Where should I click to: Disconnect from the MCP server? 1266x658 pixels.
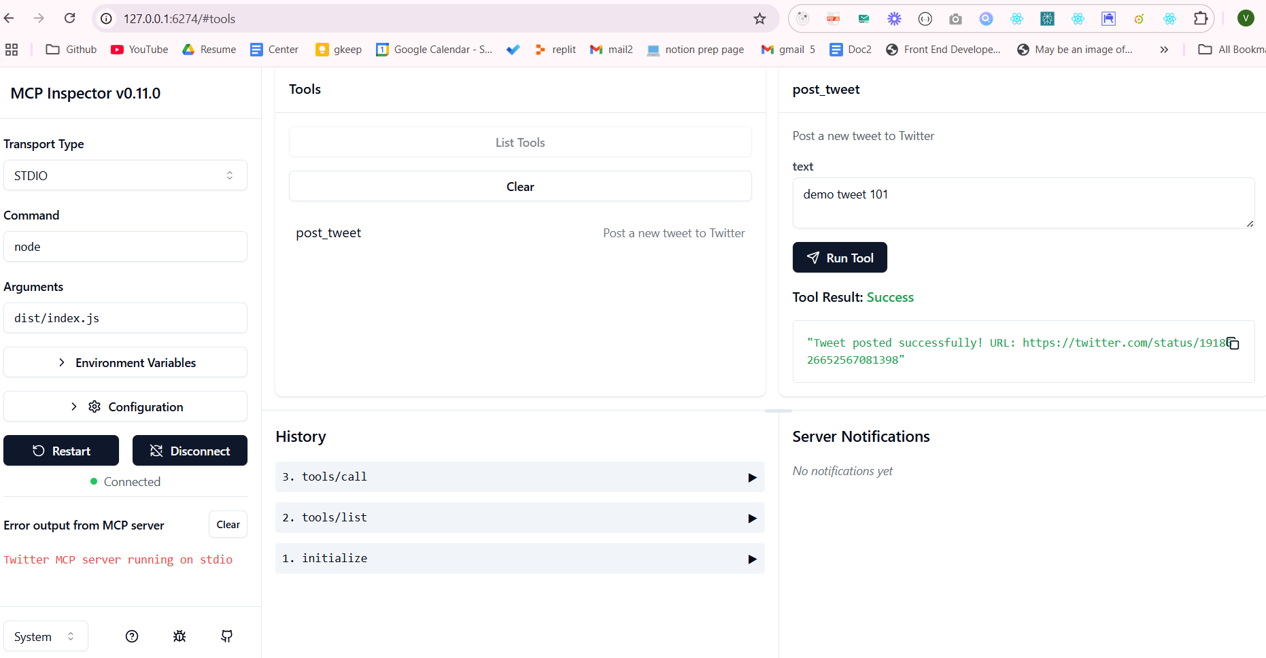click(x=190, y=451)
